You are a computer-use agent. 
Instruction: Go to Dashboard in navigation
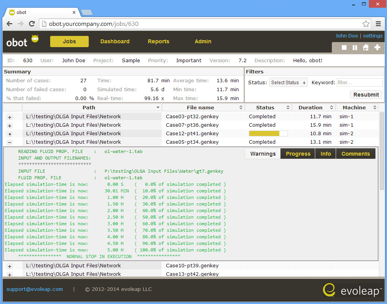click(x=115, y=41)
